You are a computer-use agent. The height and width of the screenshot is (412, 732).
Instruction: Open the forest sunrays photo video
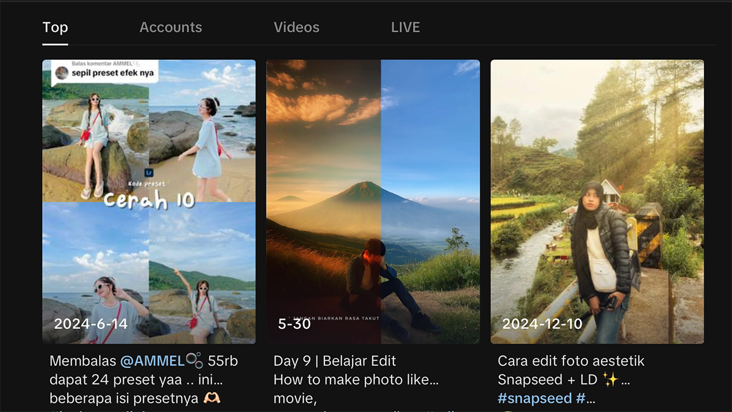(x=597, y=201)
